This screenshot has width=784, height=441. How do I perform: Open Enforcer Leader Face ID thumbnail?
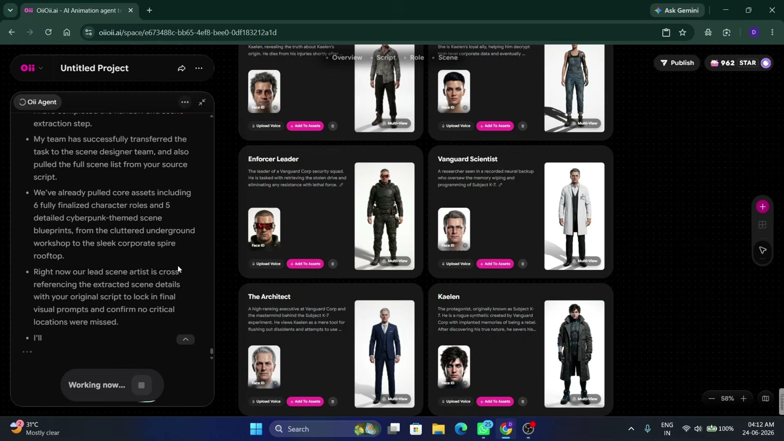tap(264, 229)
